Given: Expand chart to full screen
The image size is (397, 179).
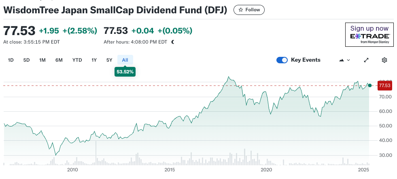Looking at the screenshot, I should [366, 60].
